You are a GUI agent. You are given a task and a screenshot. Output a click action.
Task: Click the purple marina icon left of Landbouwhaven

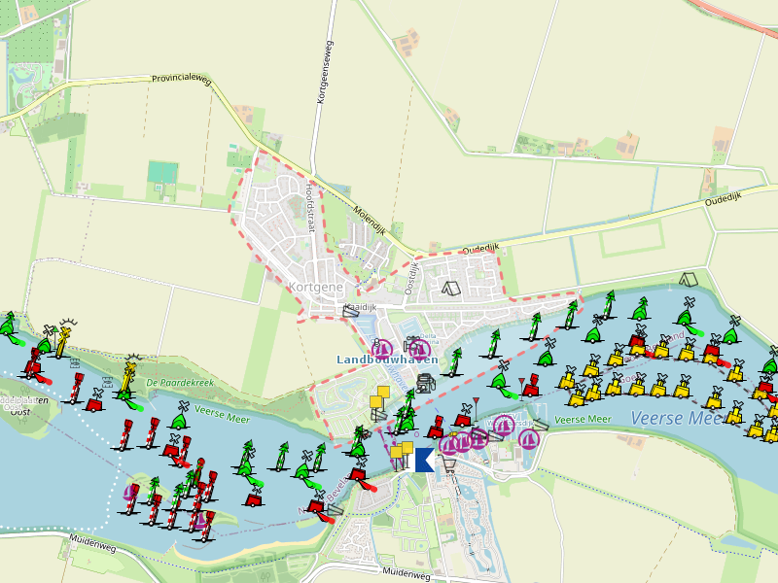tap(382, 348)
